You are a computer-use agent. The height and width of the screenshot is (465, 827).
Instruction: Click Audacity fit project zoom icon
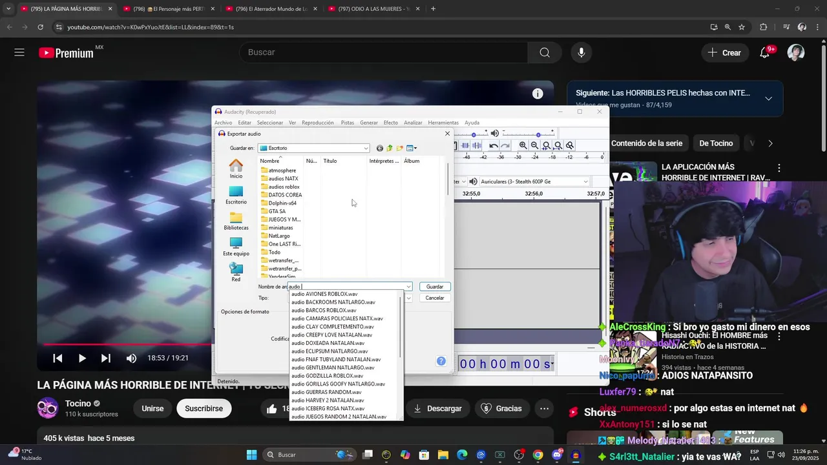558,145
